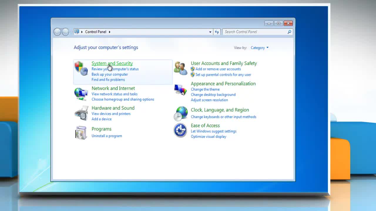Open View devices and printers
This screenshot has height=211, width=376.
(111, 114)
